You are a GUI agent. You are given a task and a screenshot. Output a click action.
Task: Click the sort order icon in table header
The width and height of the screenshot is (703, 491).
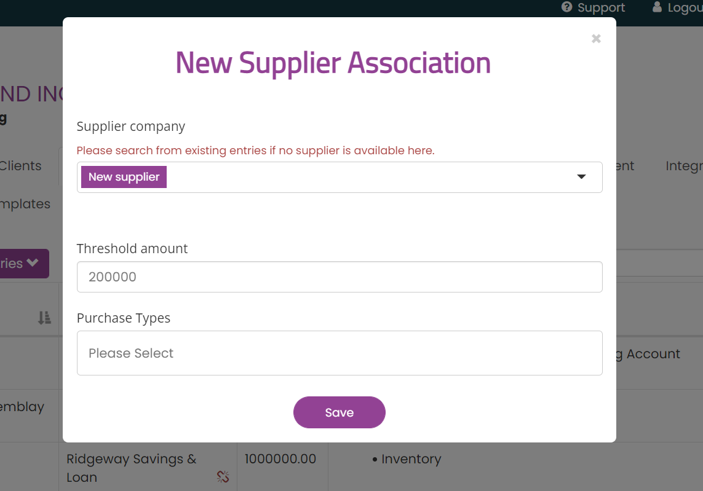point(44,318)
